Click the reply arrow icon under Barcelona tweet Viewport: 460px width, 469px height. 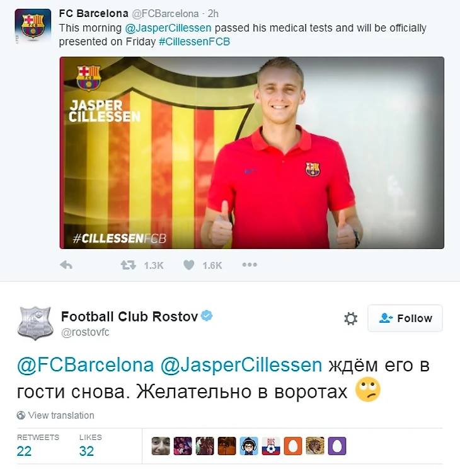click(x=66, y=265)
